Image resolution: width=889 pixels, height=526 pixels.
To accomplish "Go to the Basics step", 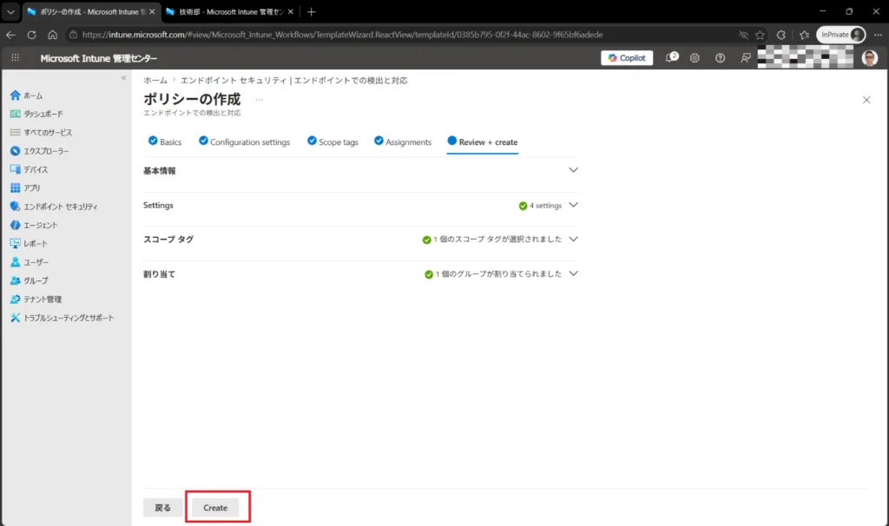I will (165, 141).
